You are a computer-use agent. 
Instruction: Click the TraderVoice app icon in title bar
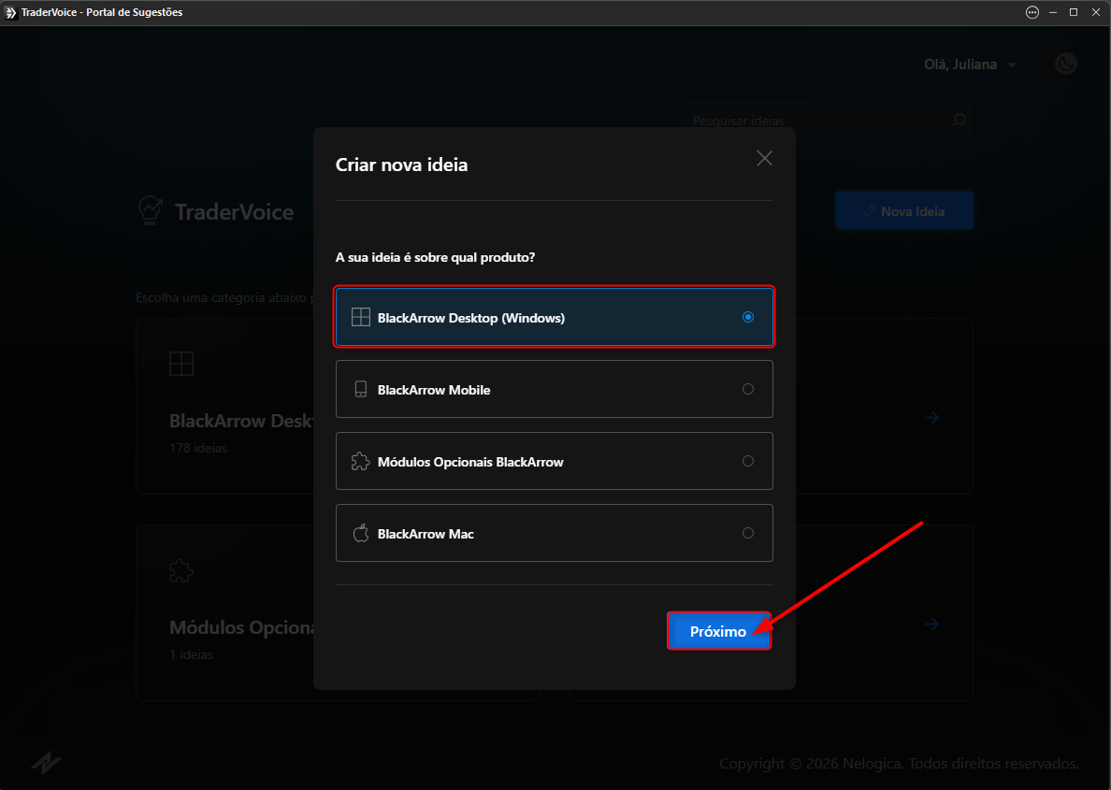[10, 13]
